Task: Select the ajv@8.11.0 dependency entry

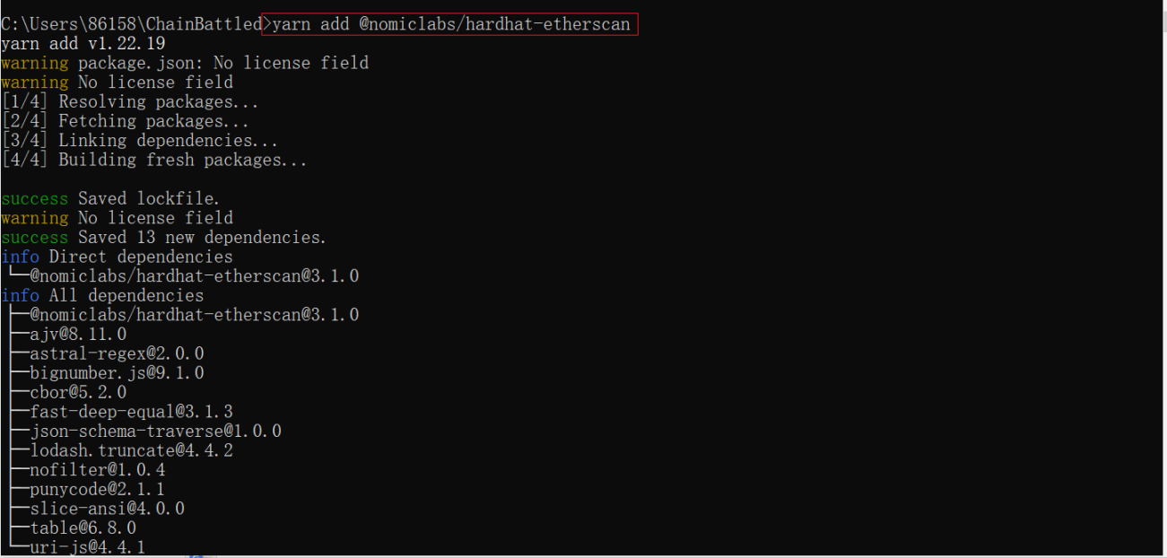Action: (78, 335)
